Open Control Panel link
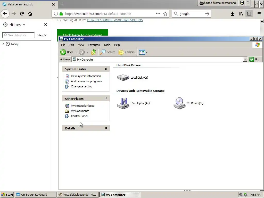The height and width of the screenshot is (198, 264). tap(79, 116)
